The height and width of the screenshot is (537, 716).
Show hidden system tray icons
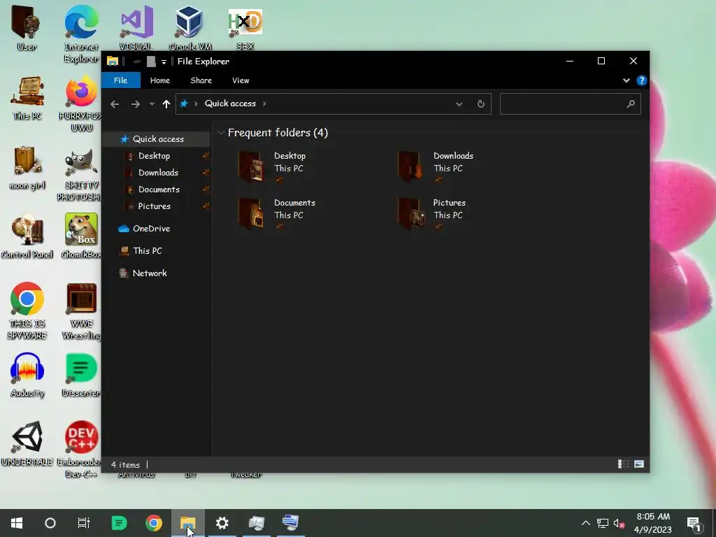click(586, 523)
